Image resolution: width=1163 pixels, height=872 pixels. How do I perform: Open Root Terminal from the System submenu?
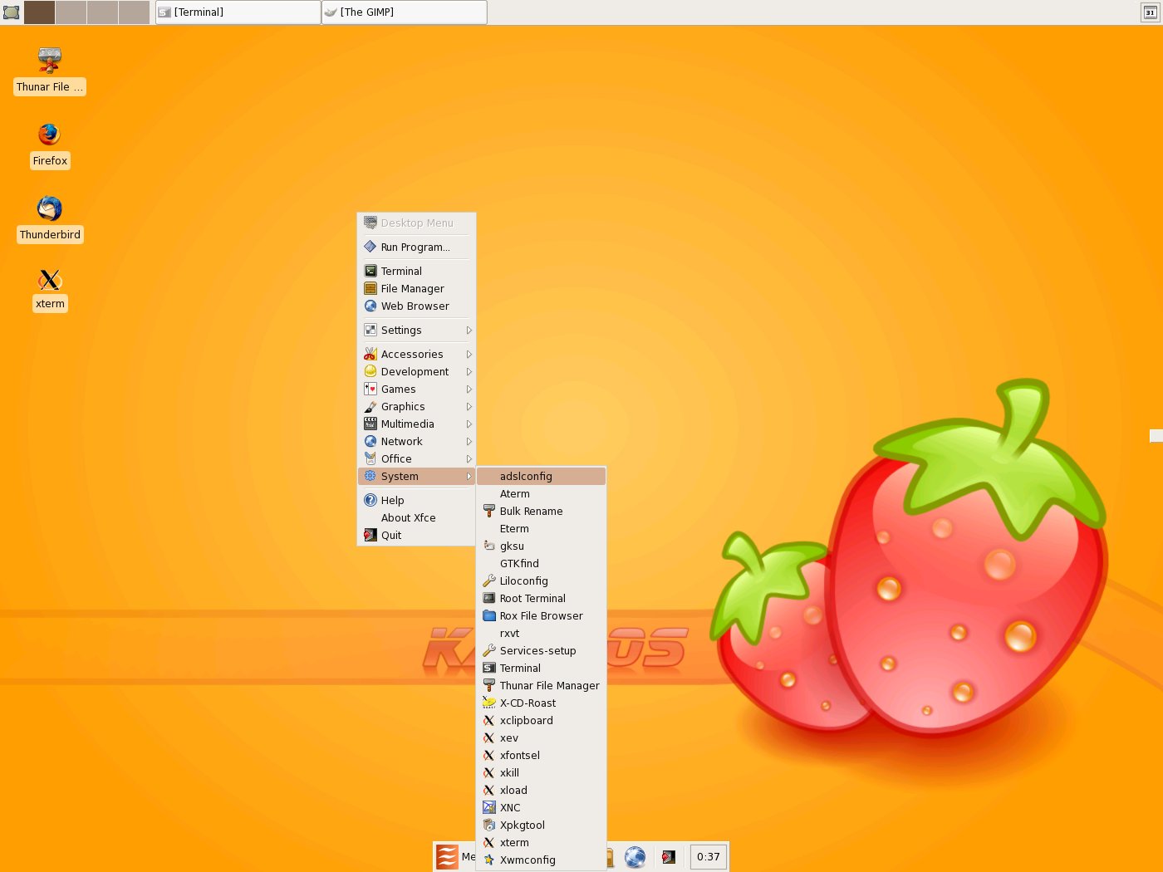(542, 599)
